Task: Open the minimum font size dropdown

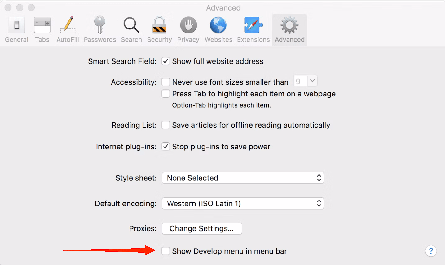Action: 305,81
